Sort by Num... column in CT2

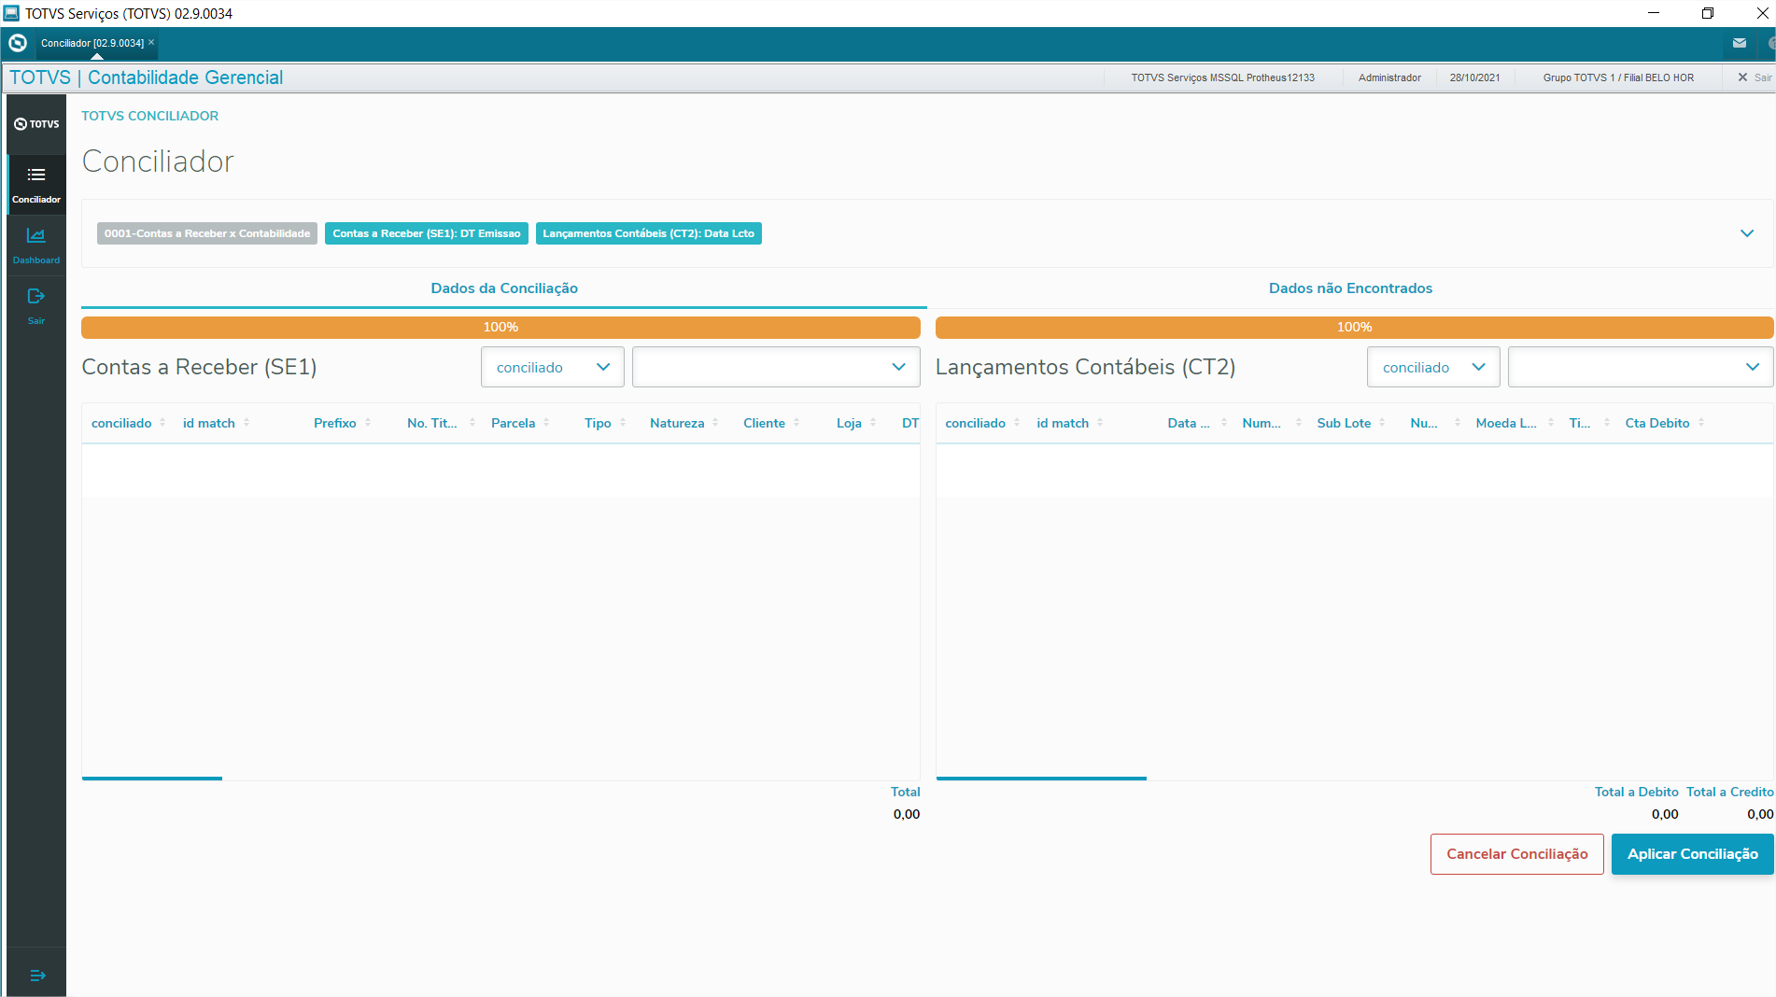[1299, 423]
